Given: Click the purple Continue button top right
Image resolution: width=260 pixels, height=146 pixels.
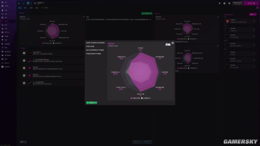Looking at the screenshot, I should (251, 3).
